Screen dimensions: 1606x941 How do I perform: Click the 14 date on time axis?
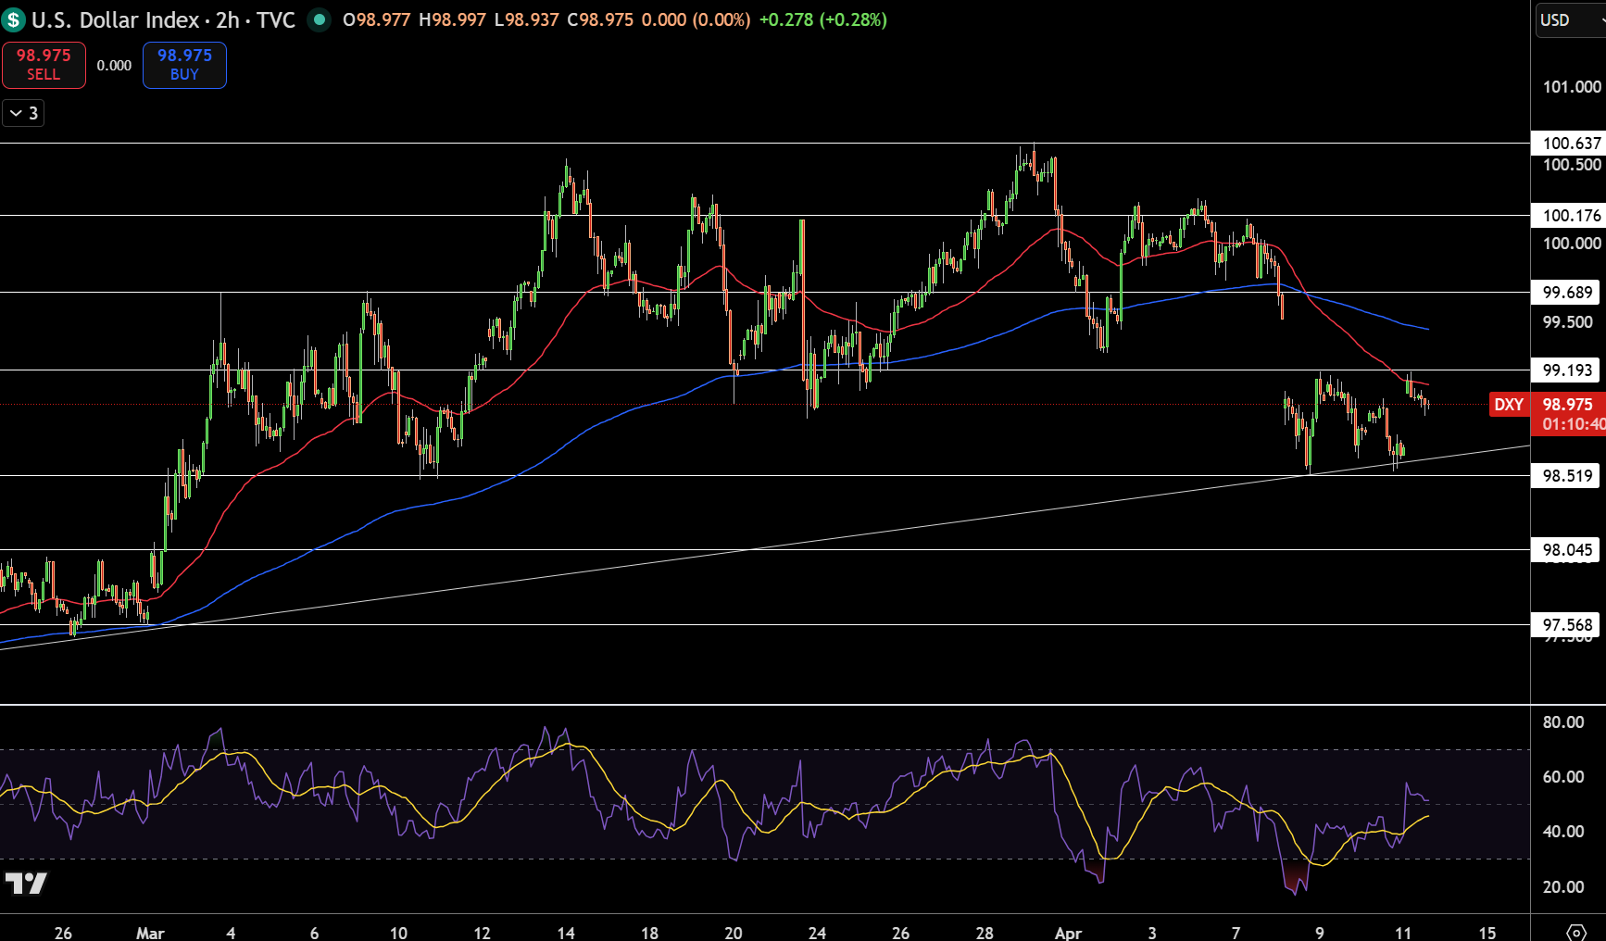click(566, 933)
